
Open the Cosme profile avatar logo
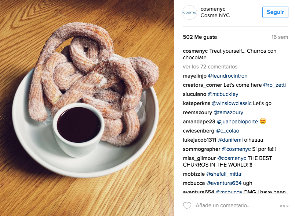190,12
